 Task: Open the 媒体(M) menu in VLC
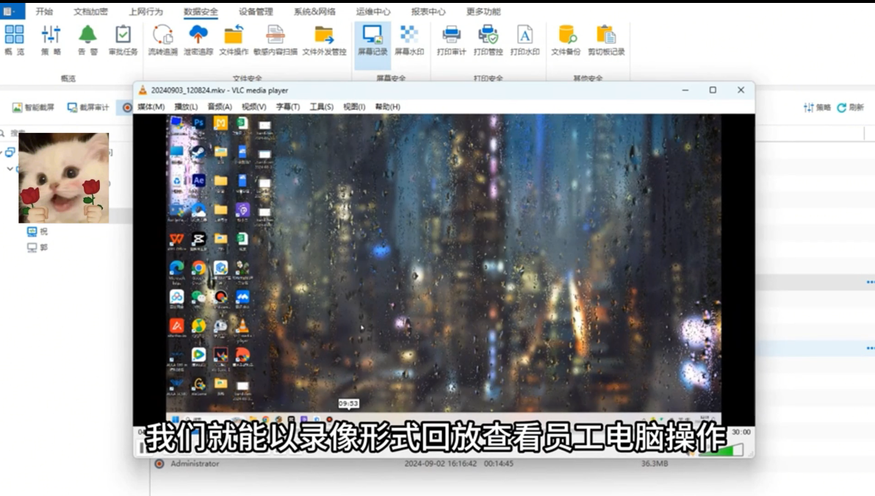pos(149,106)
